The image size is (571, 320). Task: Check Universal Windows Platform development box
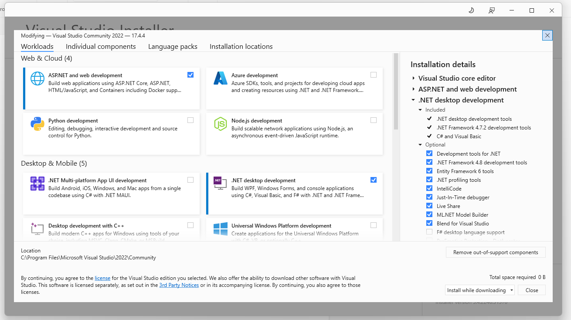click(374, 225)
